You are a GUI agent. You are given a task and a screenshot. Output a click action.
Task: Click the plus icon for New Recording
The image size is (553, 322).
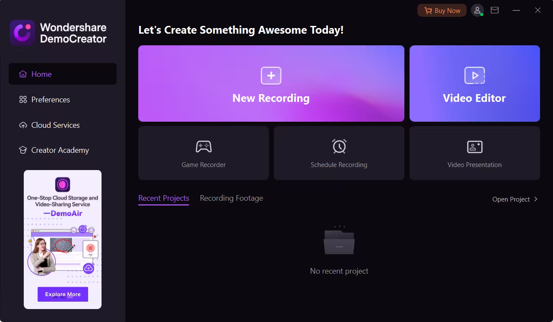pyautogui.click(x=271, y=76)
